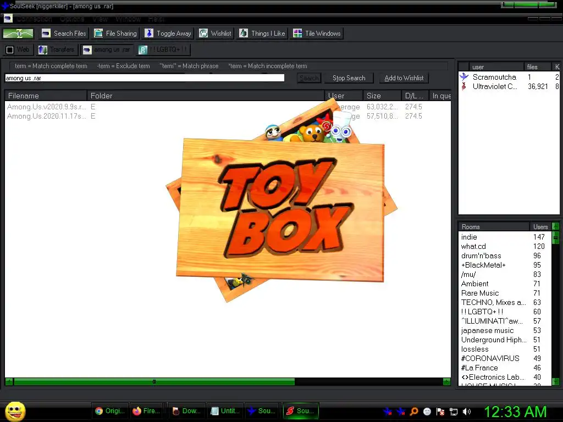This screenshot has height=422, width=563.
Task: Sort room list by Users header
Action: (x=540, y=227)
